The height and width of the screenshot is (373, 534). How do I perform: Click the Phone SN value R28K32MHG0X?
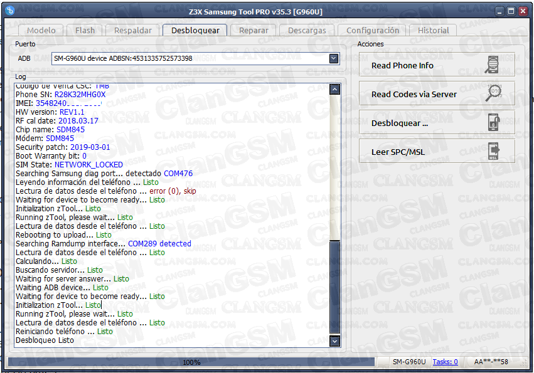pos(80,94)
